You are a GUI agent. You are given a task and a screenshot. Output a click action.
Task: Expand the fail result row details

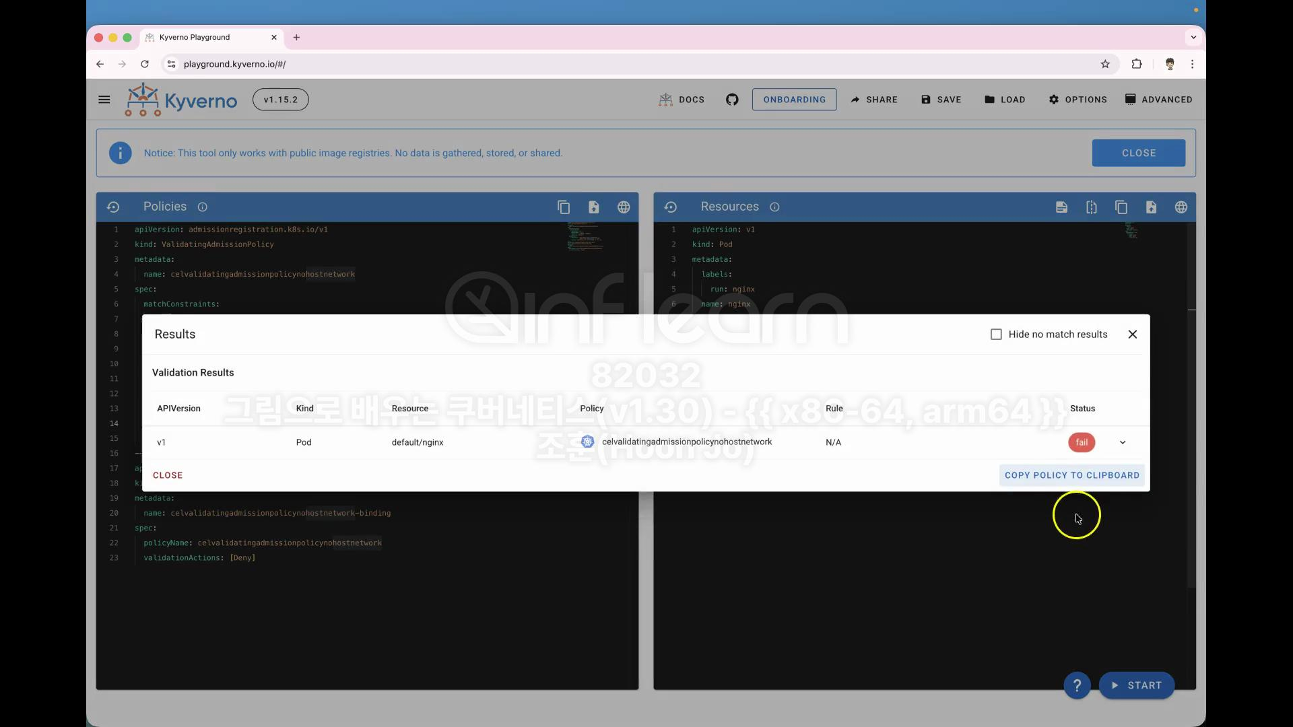[1123, 442]
